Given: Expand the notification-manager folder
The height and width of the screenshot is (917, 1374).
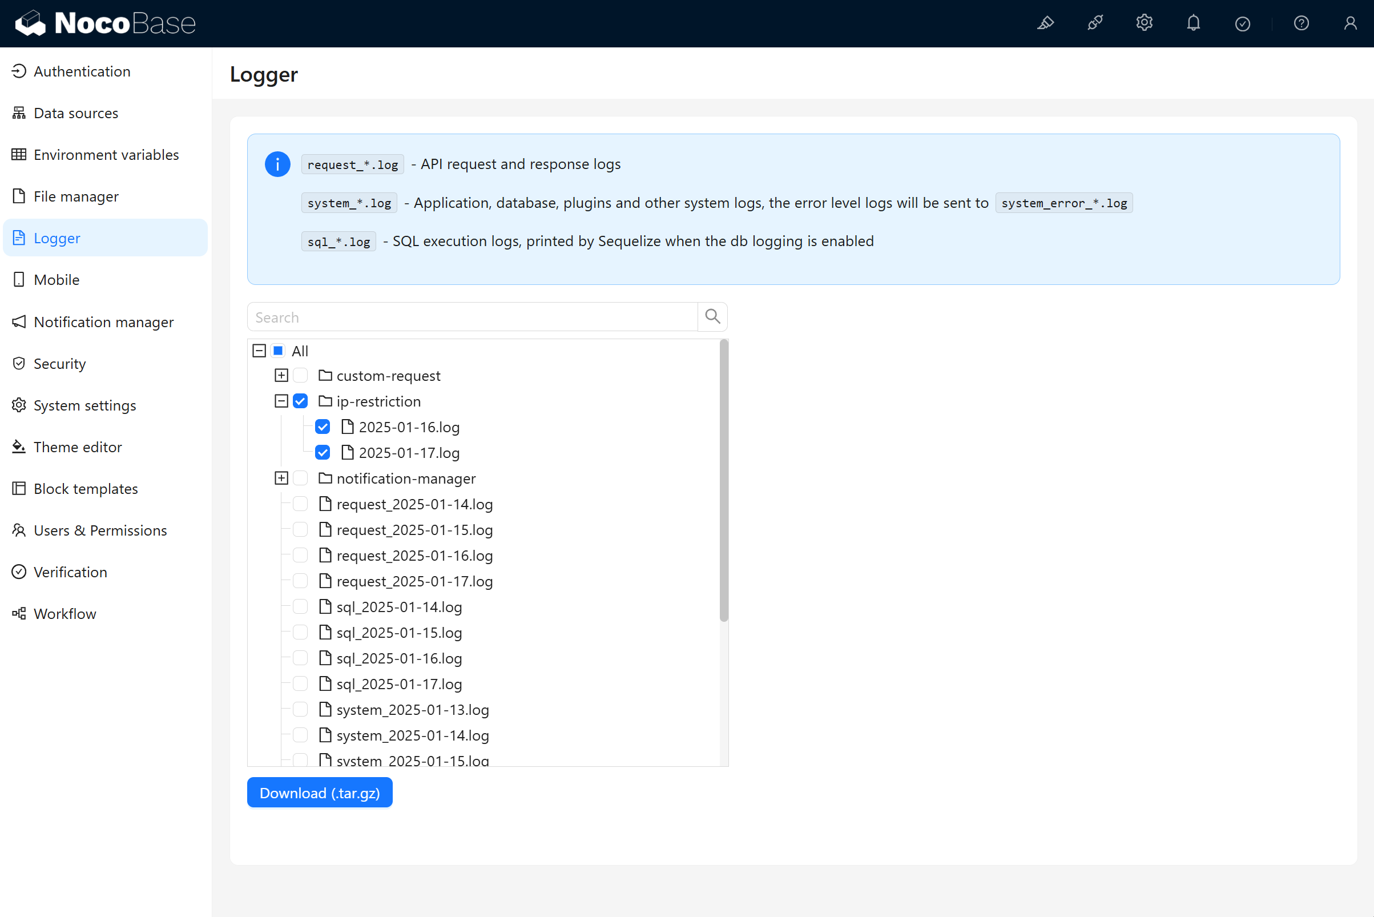Looking at the screenshot, I should pyautogui.click(x=281, y=478).
